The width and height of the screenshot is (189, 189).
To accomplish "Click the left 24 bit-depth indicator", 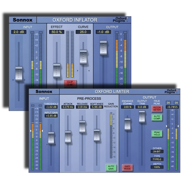I will (168, 103).
